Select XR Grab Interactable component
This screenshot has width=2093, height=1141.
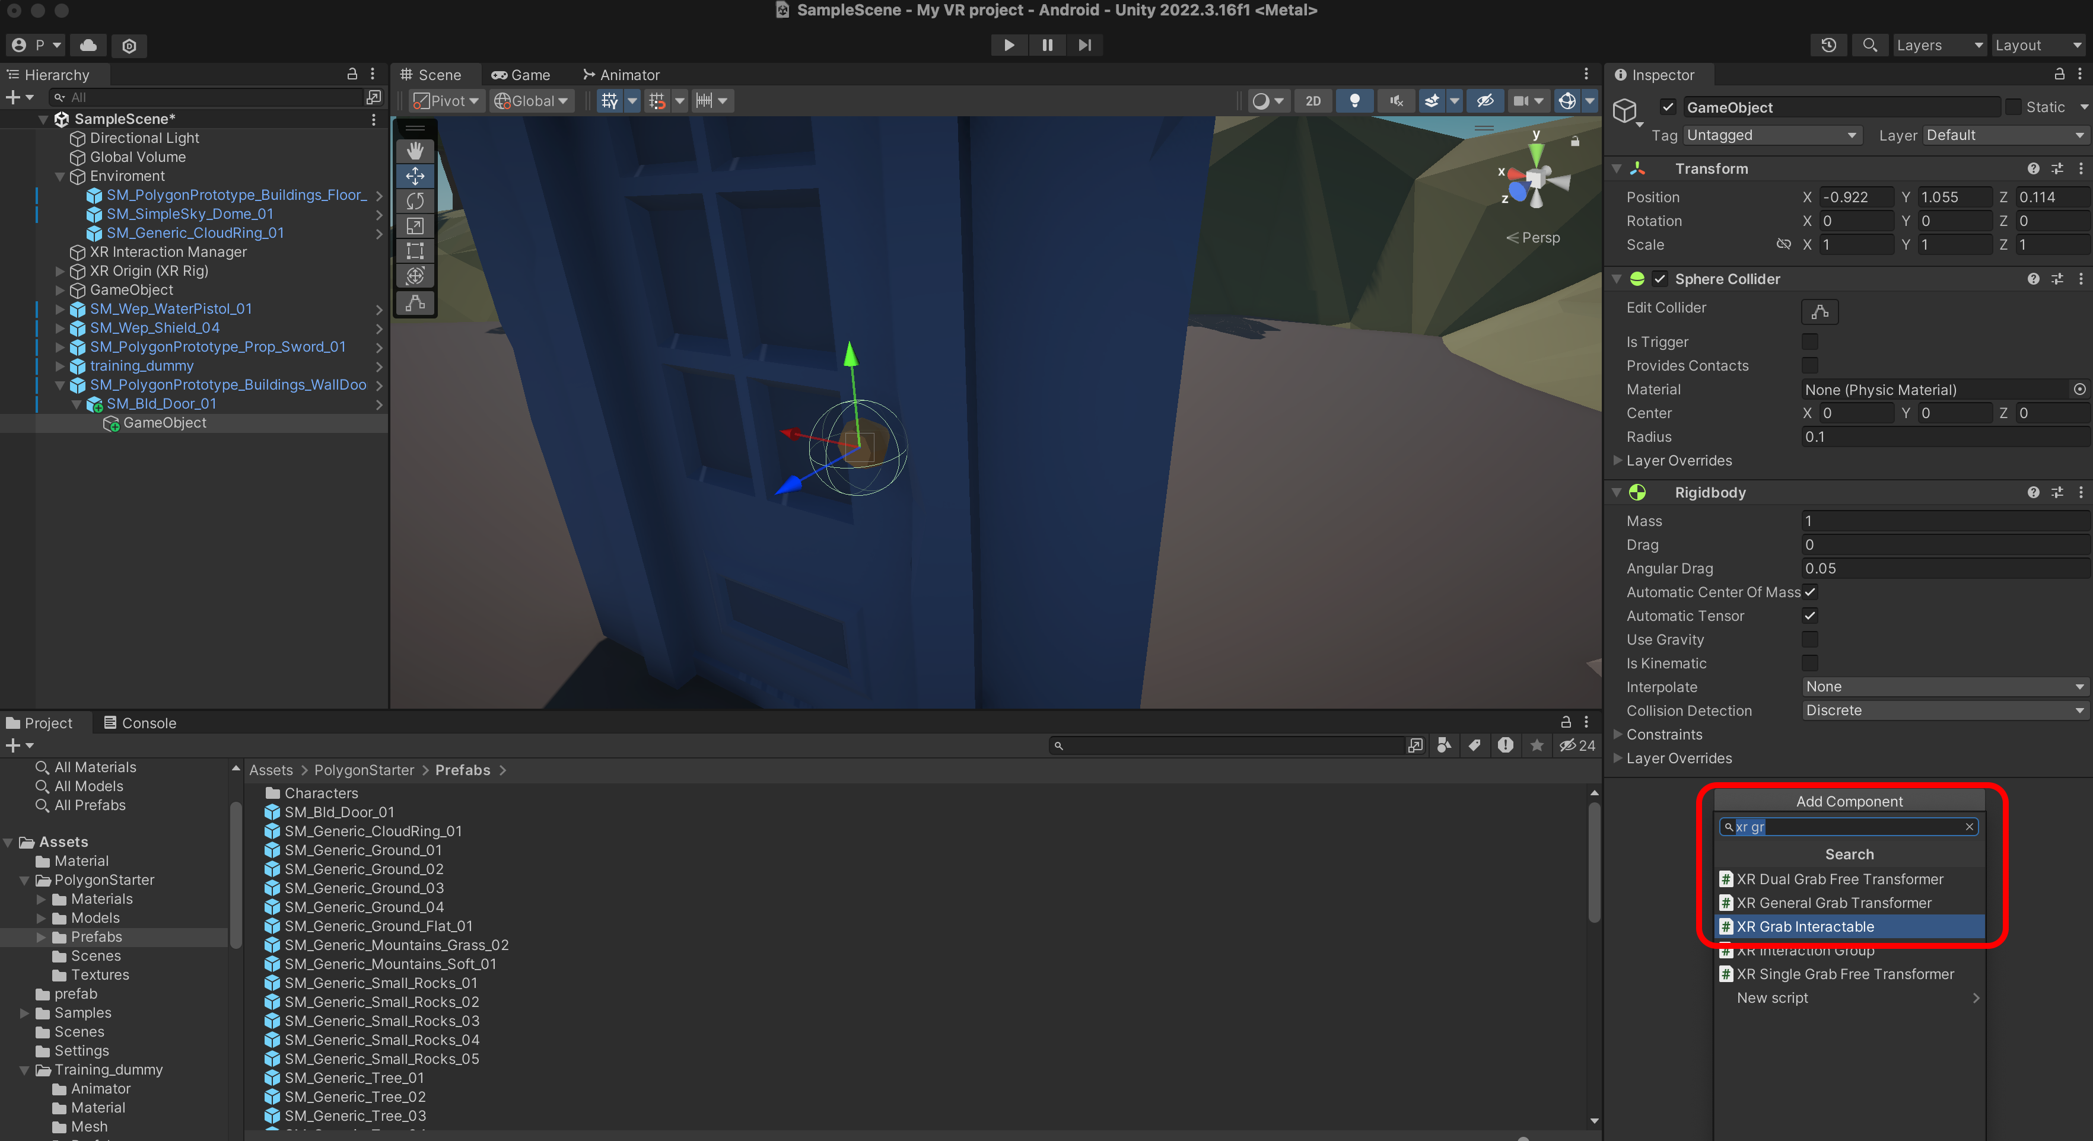coord(1805,926)
